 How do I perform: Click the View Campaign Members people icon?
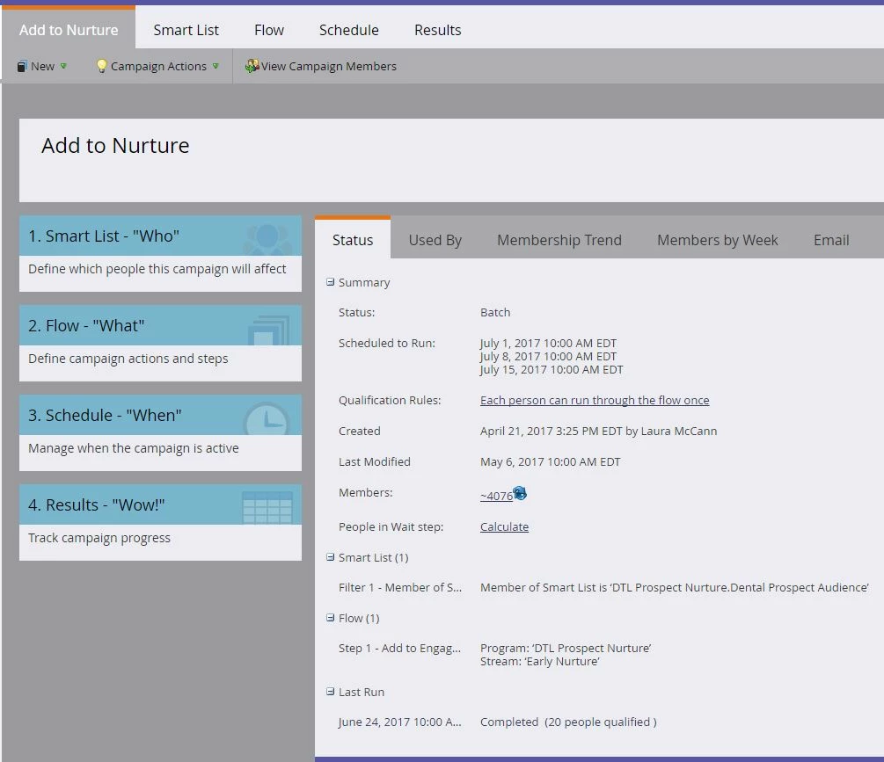[x=252, y=66]
